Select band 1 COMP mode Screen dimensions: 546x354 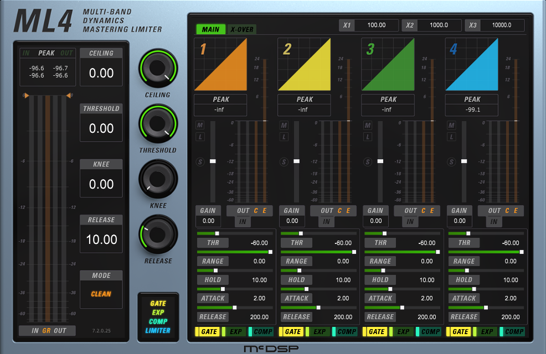[x=261, y=332]
